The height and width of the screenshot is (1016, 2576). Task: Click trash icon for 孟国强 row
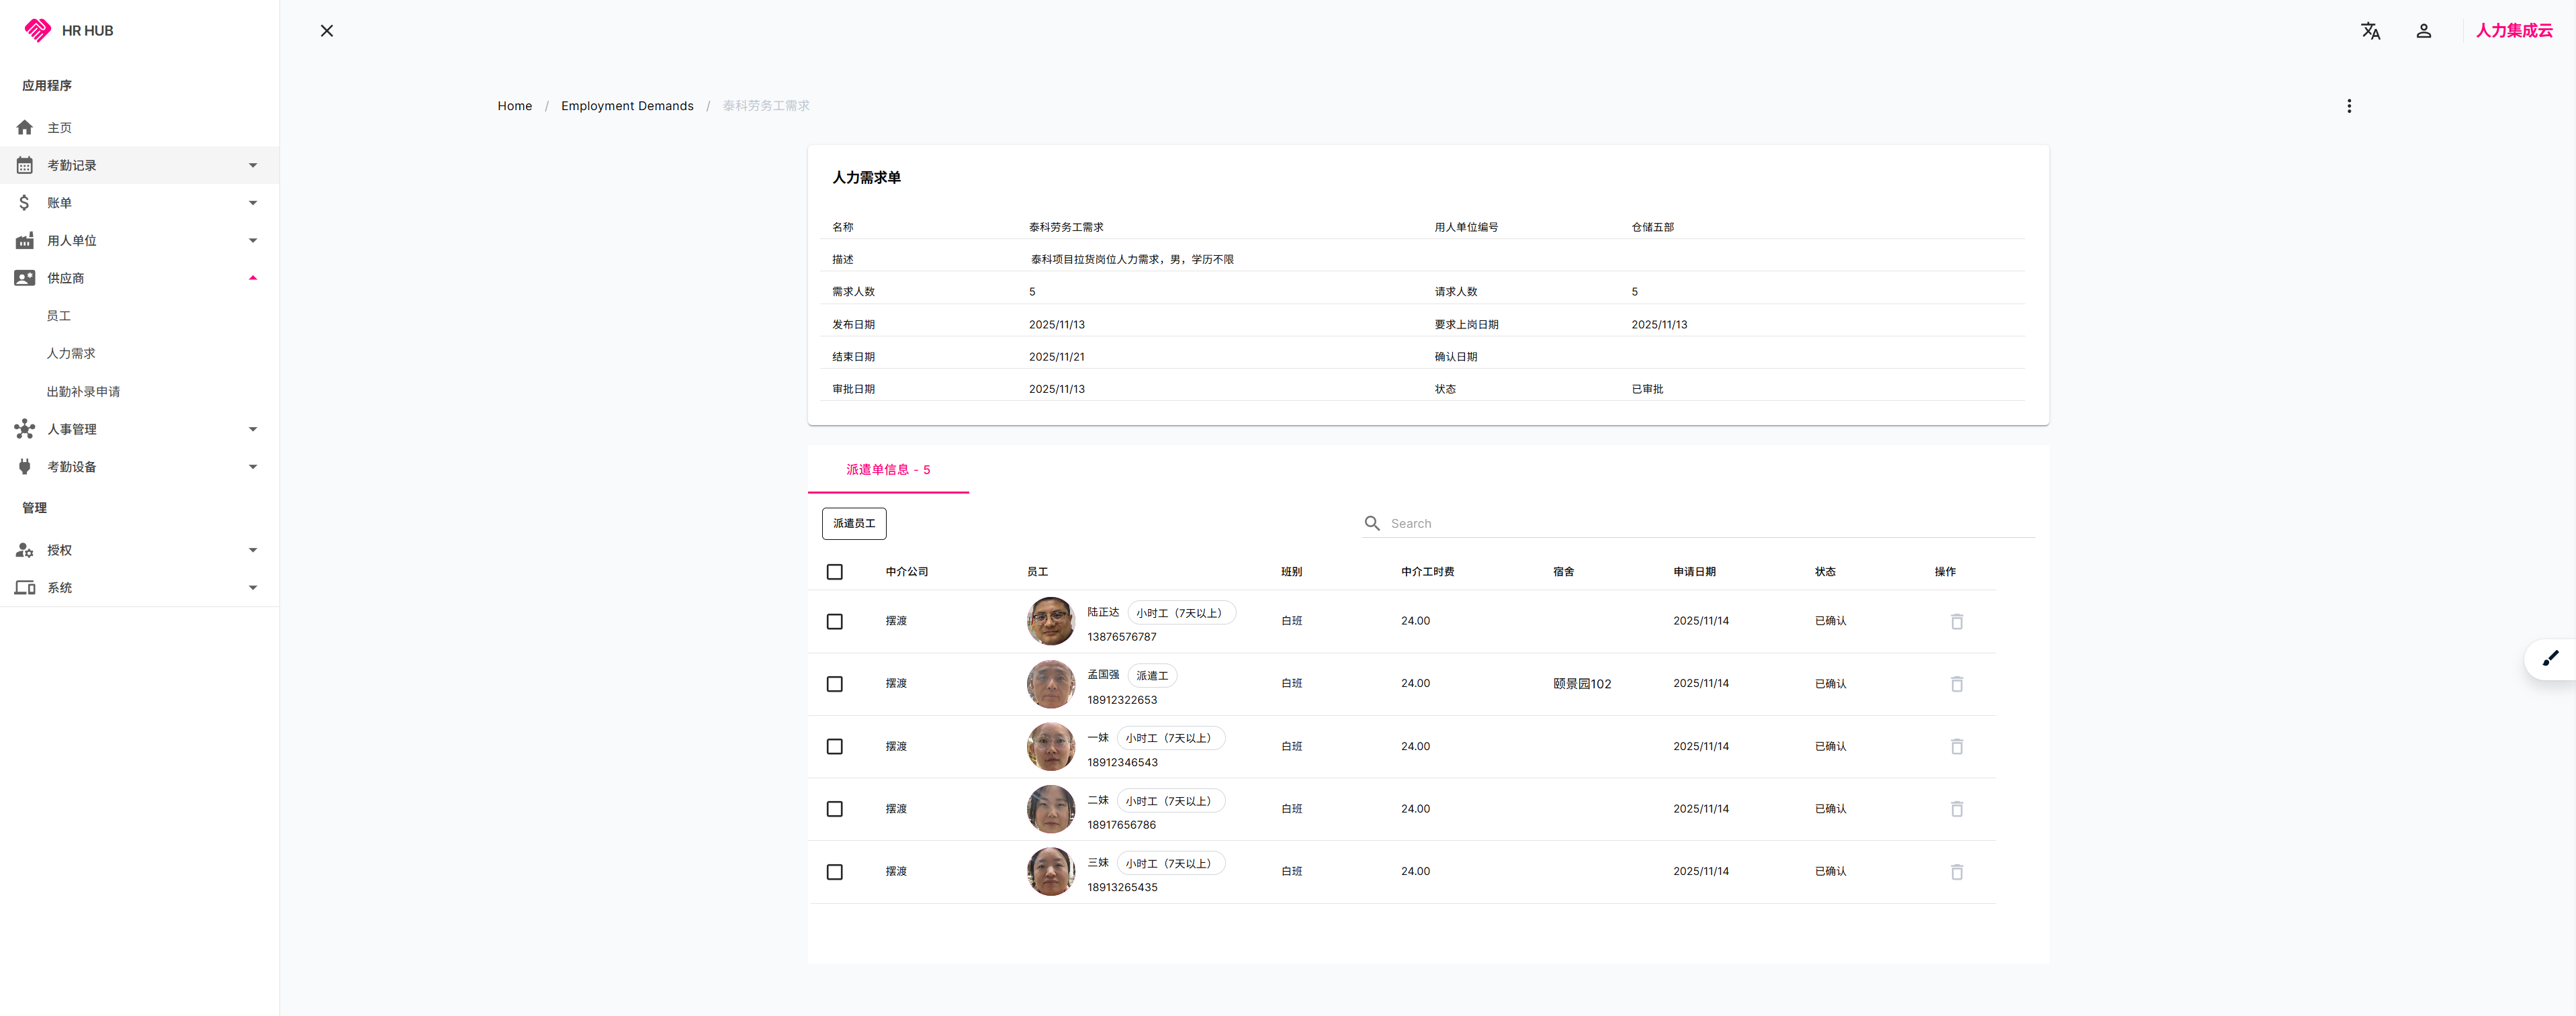[x=1956, y=684]
